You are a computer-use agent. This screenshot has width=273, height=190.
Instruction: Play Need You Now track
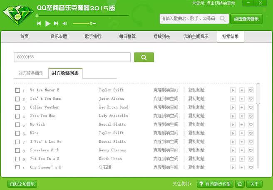(x=233, y=116)
